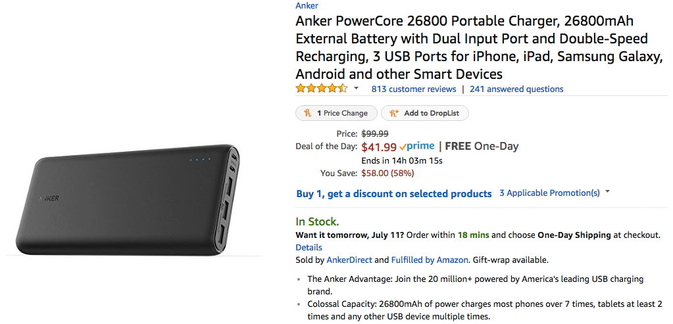Open Buy 1, get a discount link
The height and width of the screenshot is (324, 673).
[394, 193]
